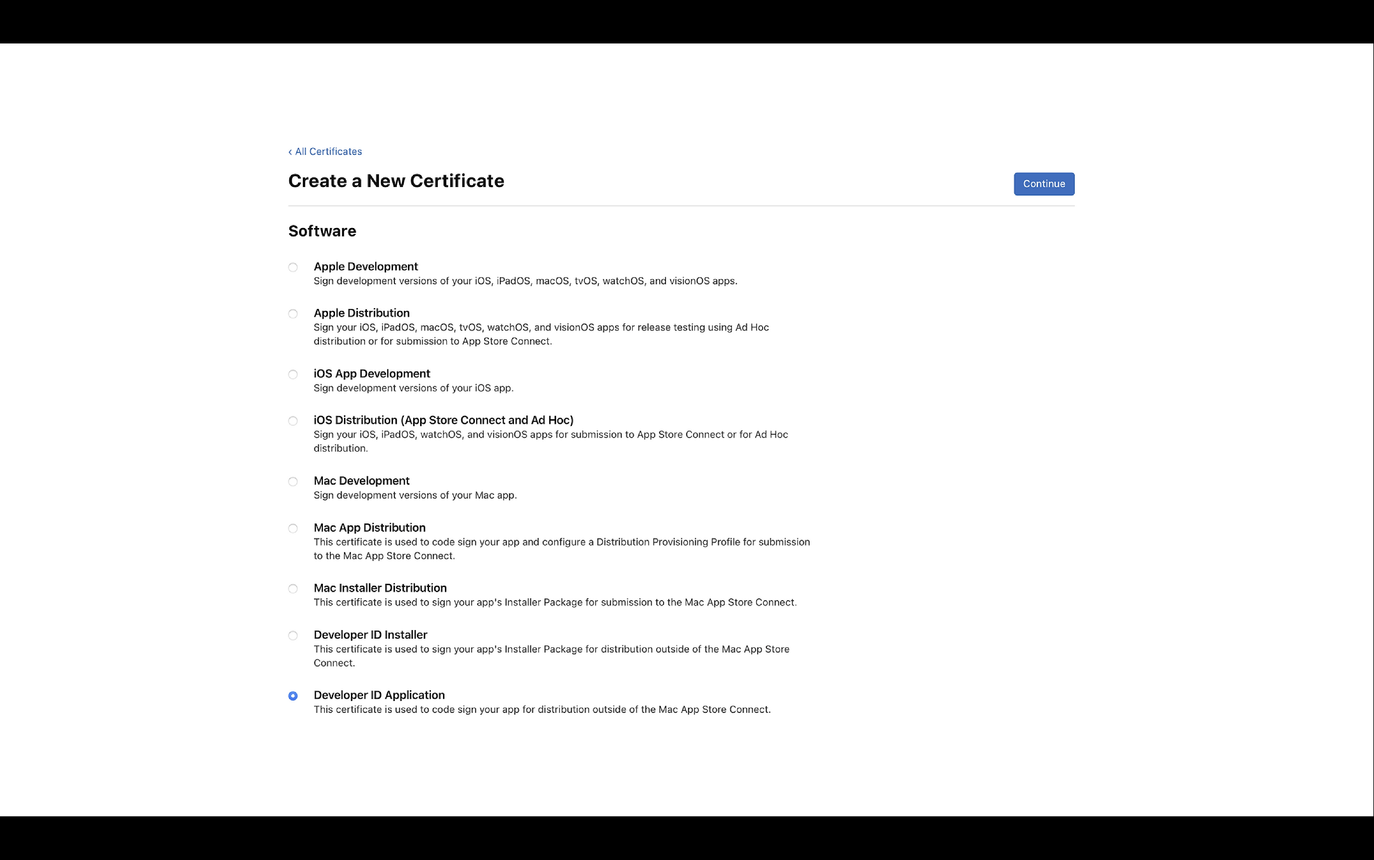Viewport: 1374px width, 860px height.
Task: Click the selected Developer ID Application radio
Action: pyautogui.click(x=293, y=695)
